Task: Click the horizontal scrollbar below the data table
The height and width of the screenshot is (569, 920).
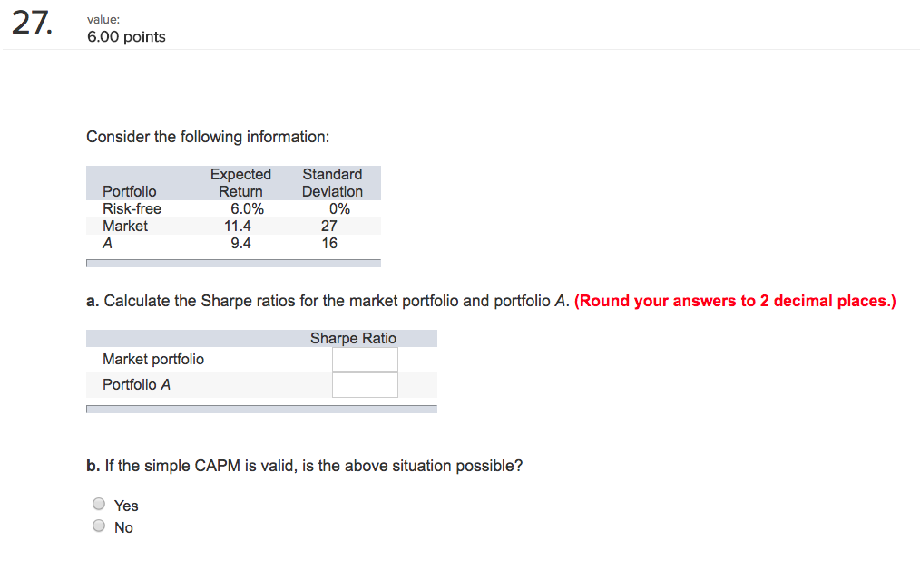Action: [233, 262]
